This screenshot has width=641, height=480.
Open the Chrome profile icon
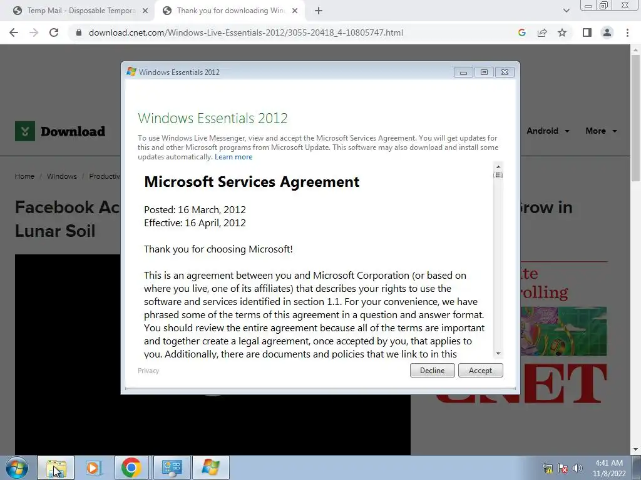[607, 32]
